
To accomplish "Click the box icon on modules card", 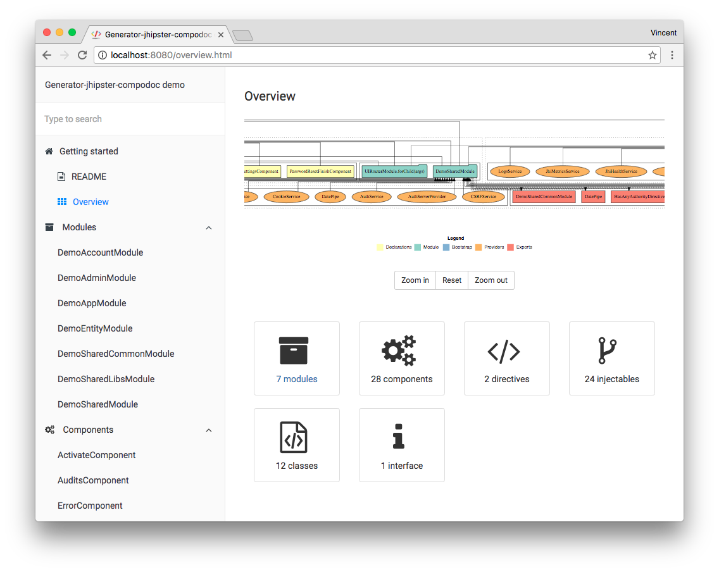I will 294,351.
